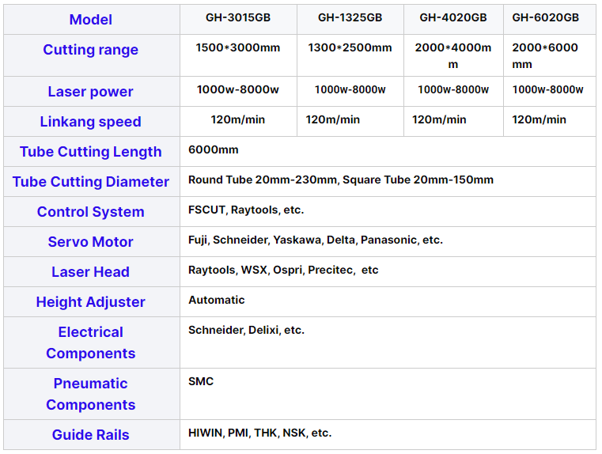Click the 'Control System' row label

click(91, 212)
